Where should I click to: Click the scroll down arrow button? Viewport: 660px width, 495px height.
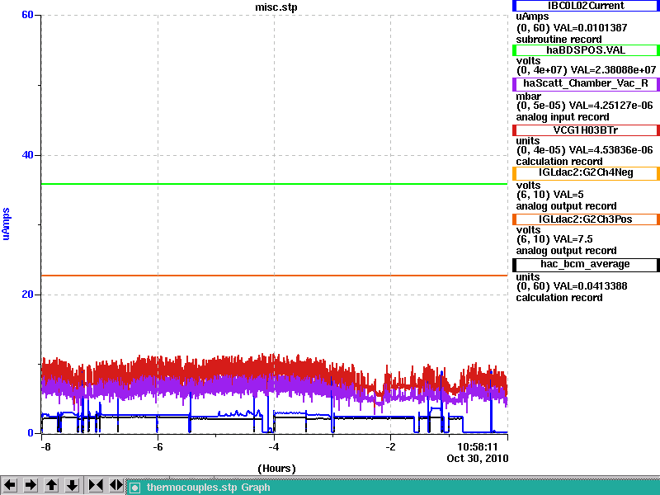72,485
